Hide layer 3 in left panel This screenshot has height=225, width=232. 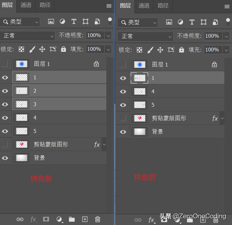[5, 104]
